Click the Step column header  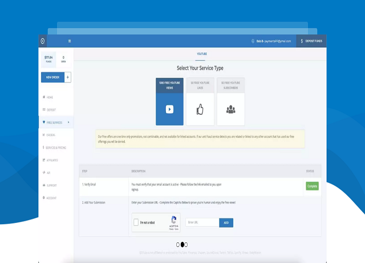(x=84, y=171)
